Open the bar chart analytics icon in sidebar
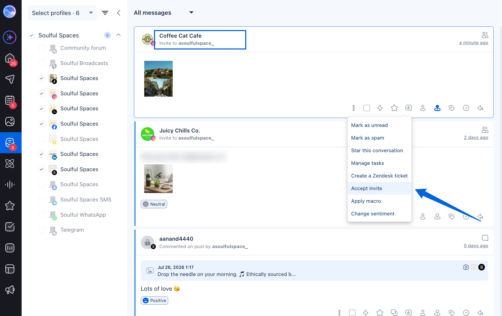Image resolution: width=502 pixels, height=316 pixels. 10,248
